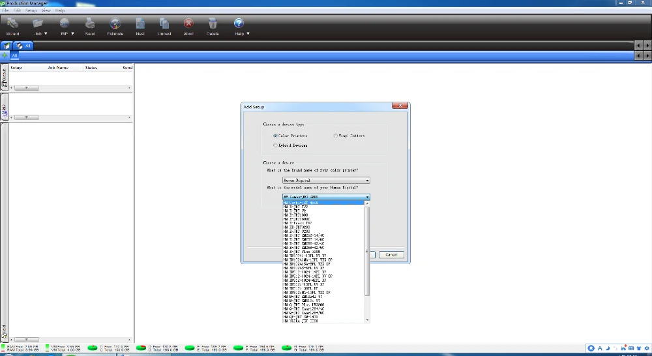Select the highlighted first model list item

[x=323, y=203]
